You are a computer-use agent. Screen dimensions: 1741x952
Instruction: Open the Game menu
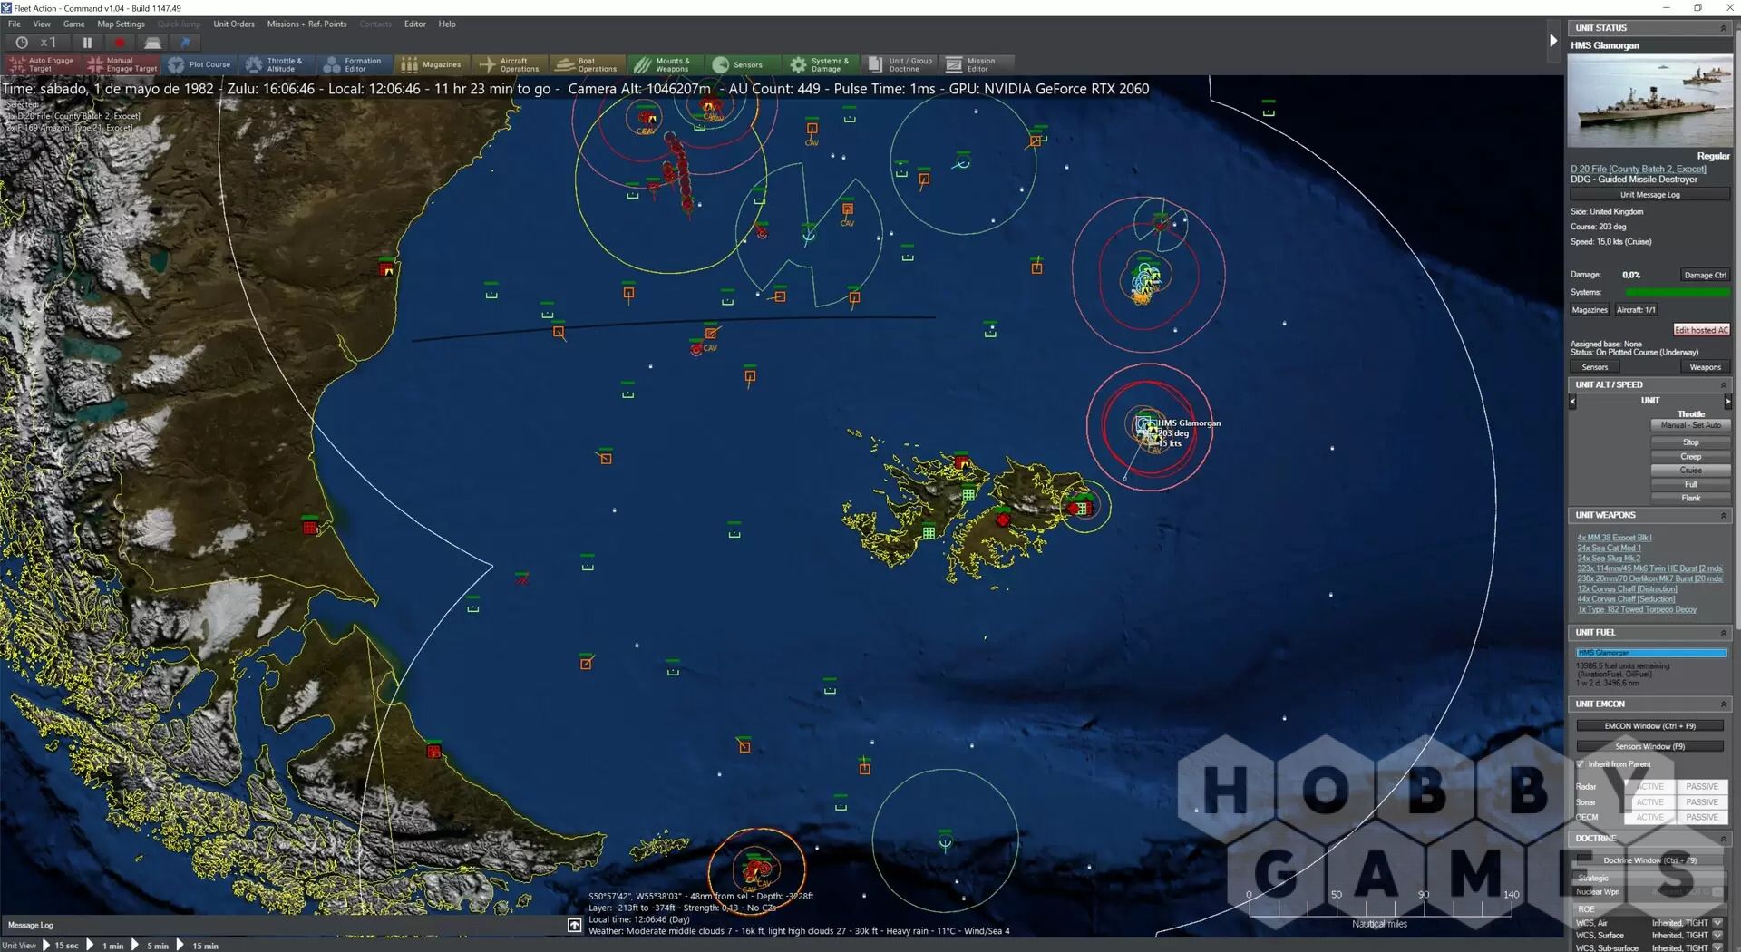[x=73, y=24]
